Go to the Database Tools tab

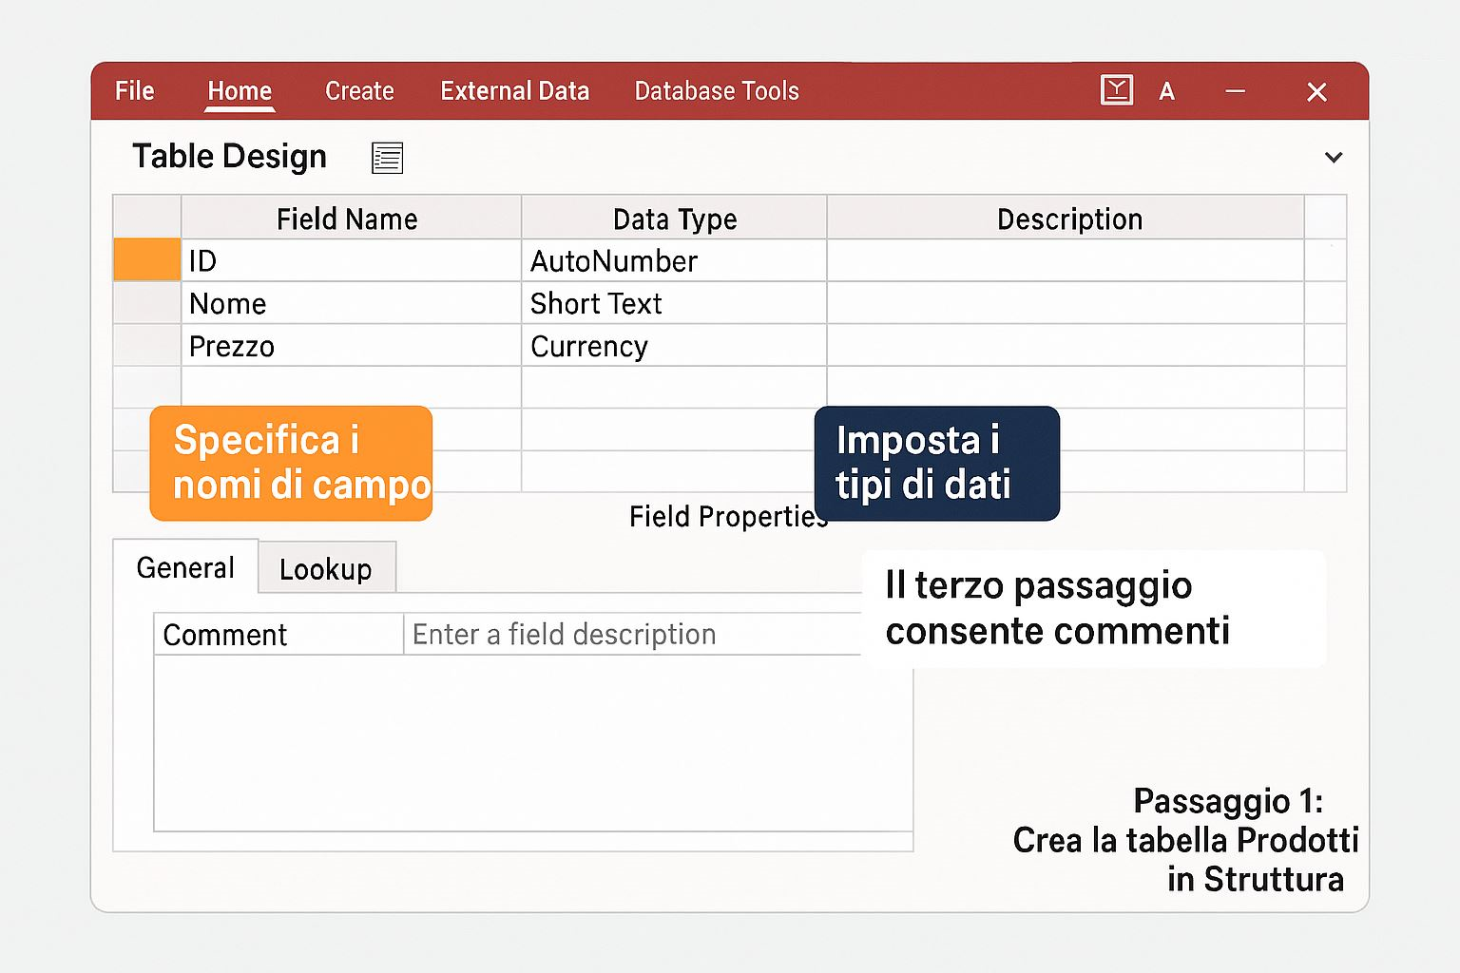point(717,91)
